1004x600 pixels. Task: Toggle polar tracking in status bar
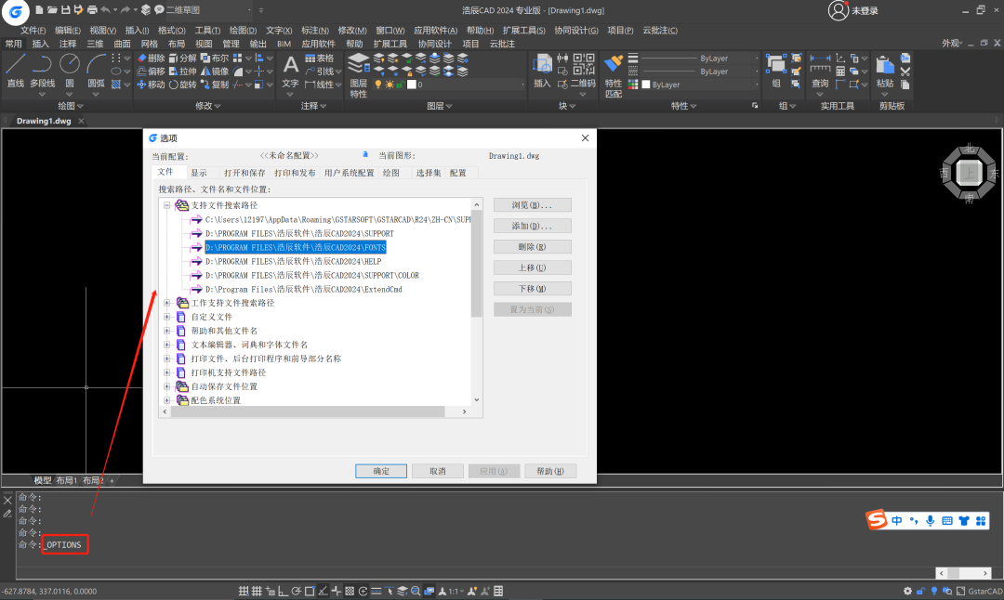pos(296,591)
